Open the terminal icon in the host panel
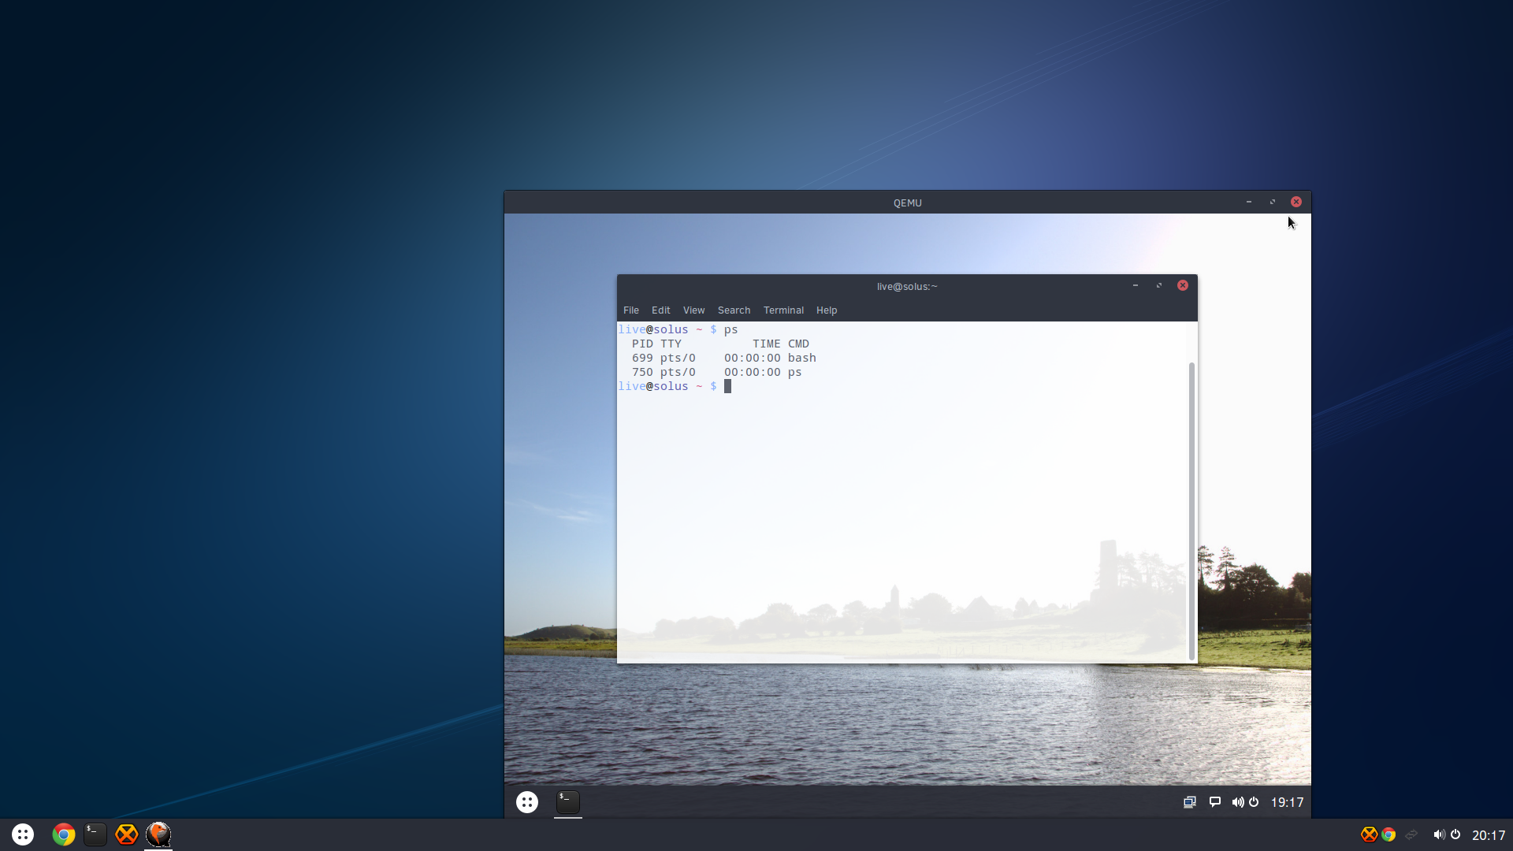 pyautogui.click(x=95, y=834)
